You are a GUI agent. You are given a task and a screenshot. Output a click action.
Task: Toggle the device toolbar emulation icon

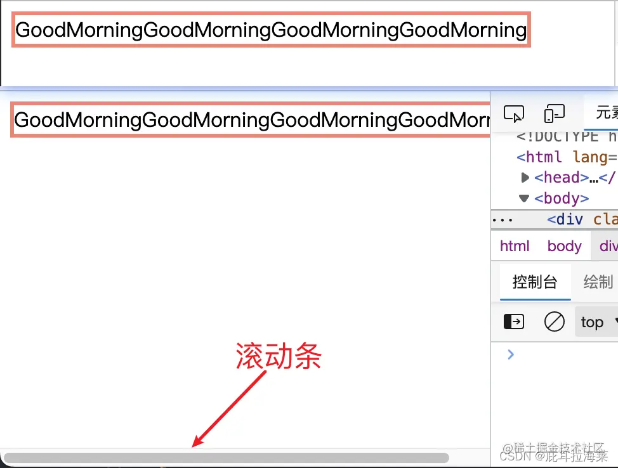point(554,113)
